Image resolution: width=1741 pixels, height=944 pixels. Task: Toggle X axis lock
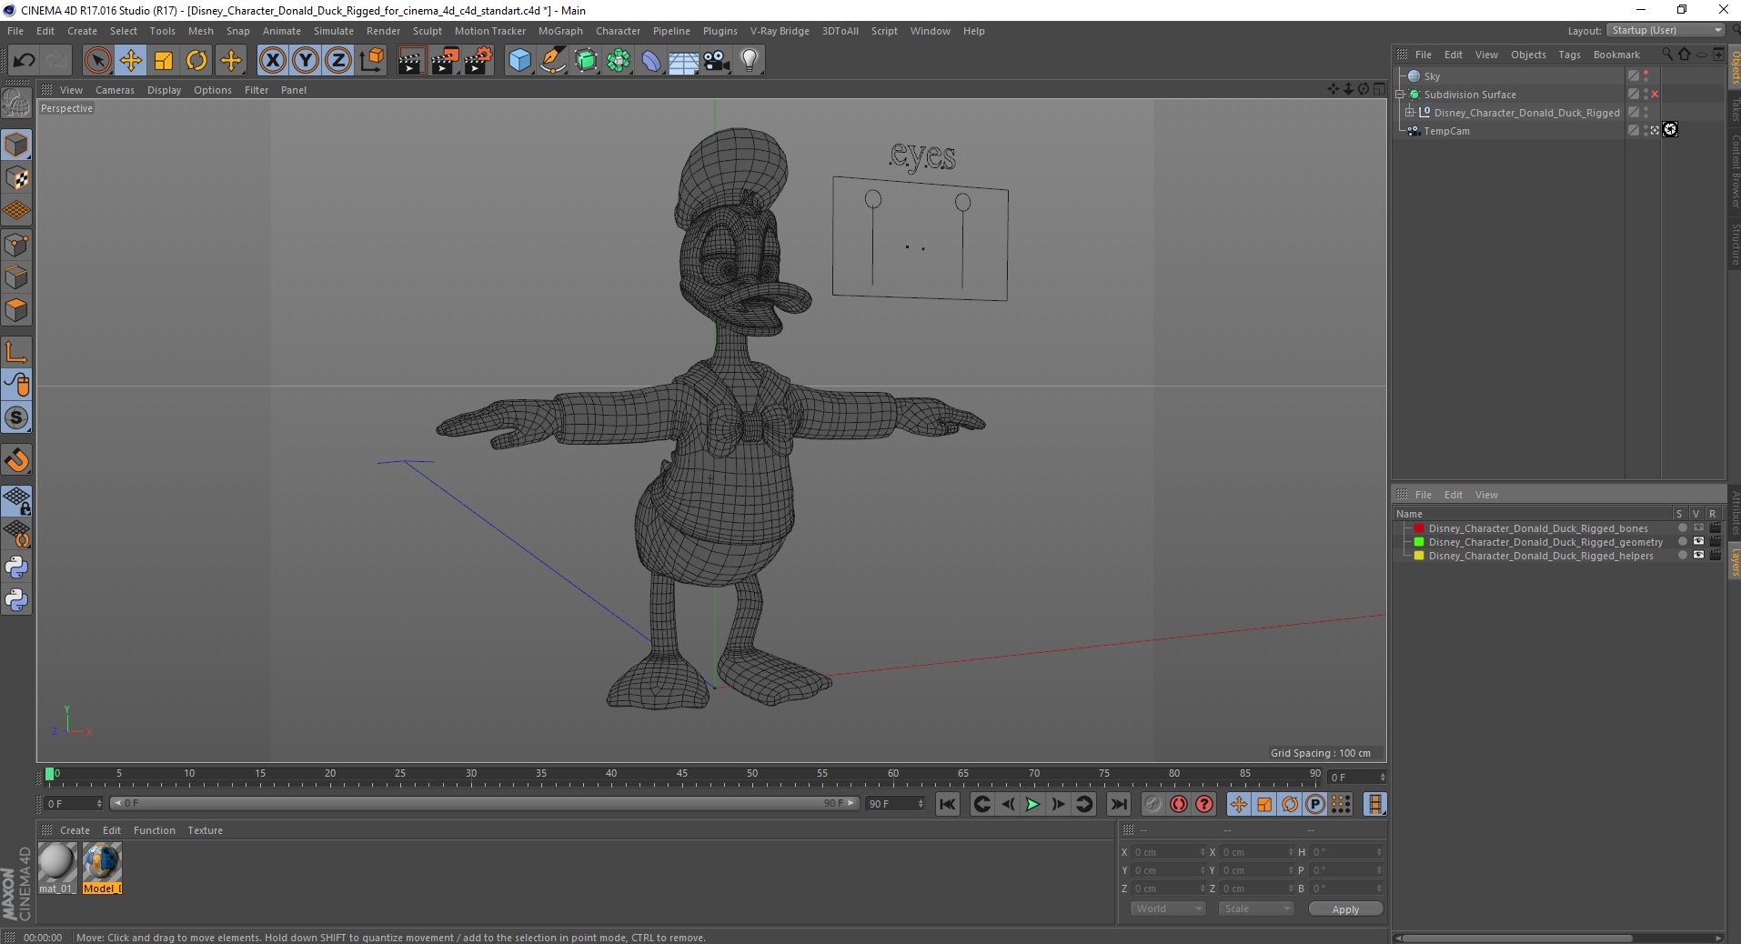point(272,61)
